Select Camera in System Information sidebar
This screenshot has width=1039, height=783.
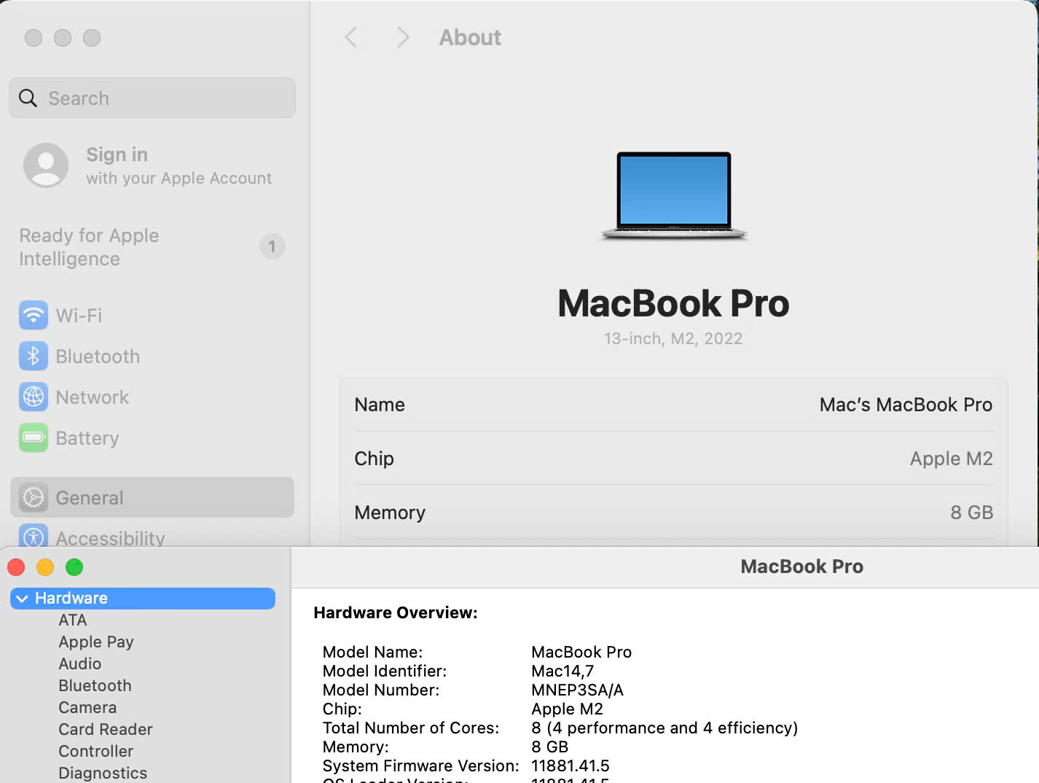87,708
